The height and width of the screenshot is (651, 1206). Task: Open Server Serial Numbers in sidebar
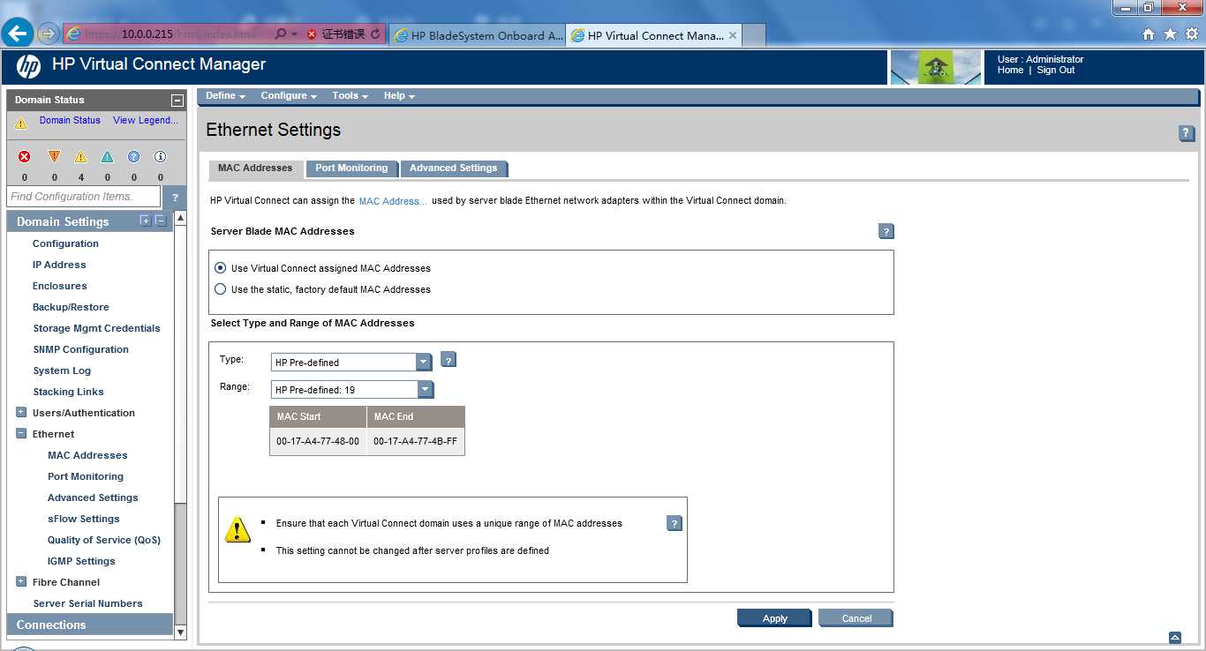pyautogui.click(x=87, y=603)
